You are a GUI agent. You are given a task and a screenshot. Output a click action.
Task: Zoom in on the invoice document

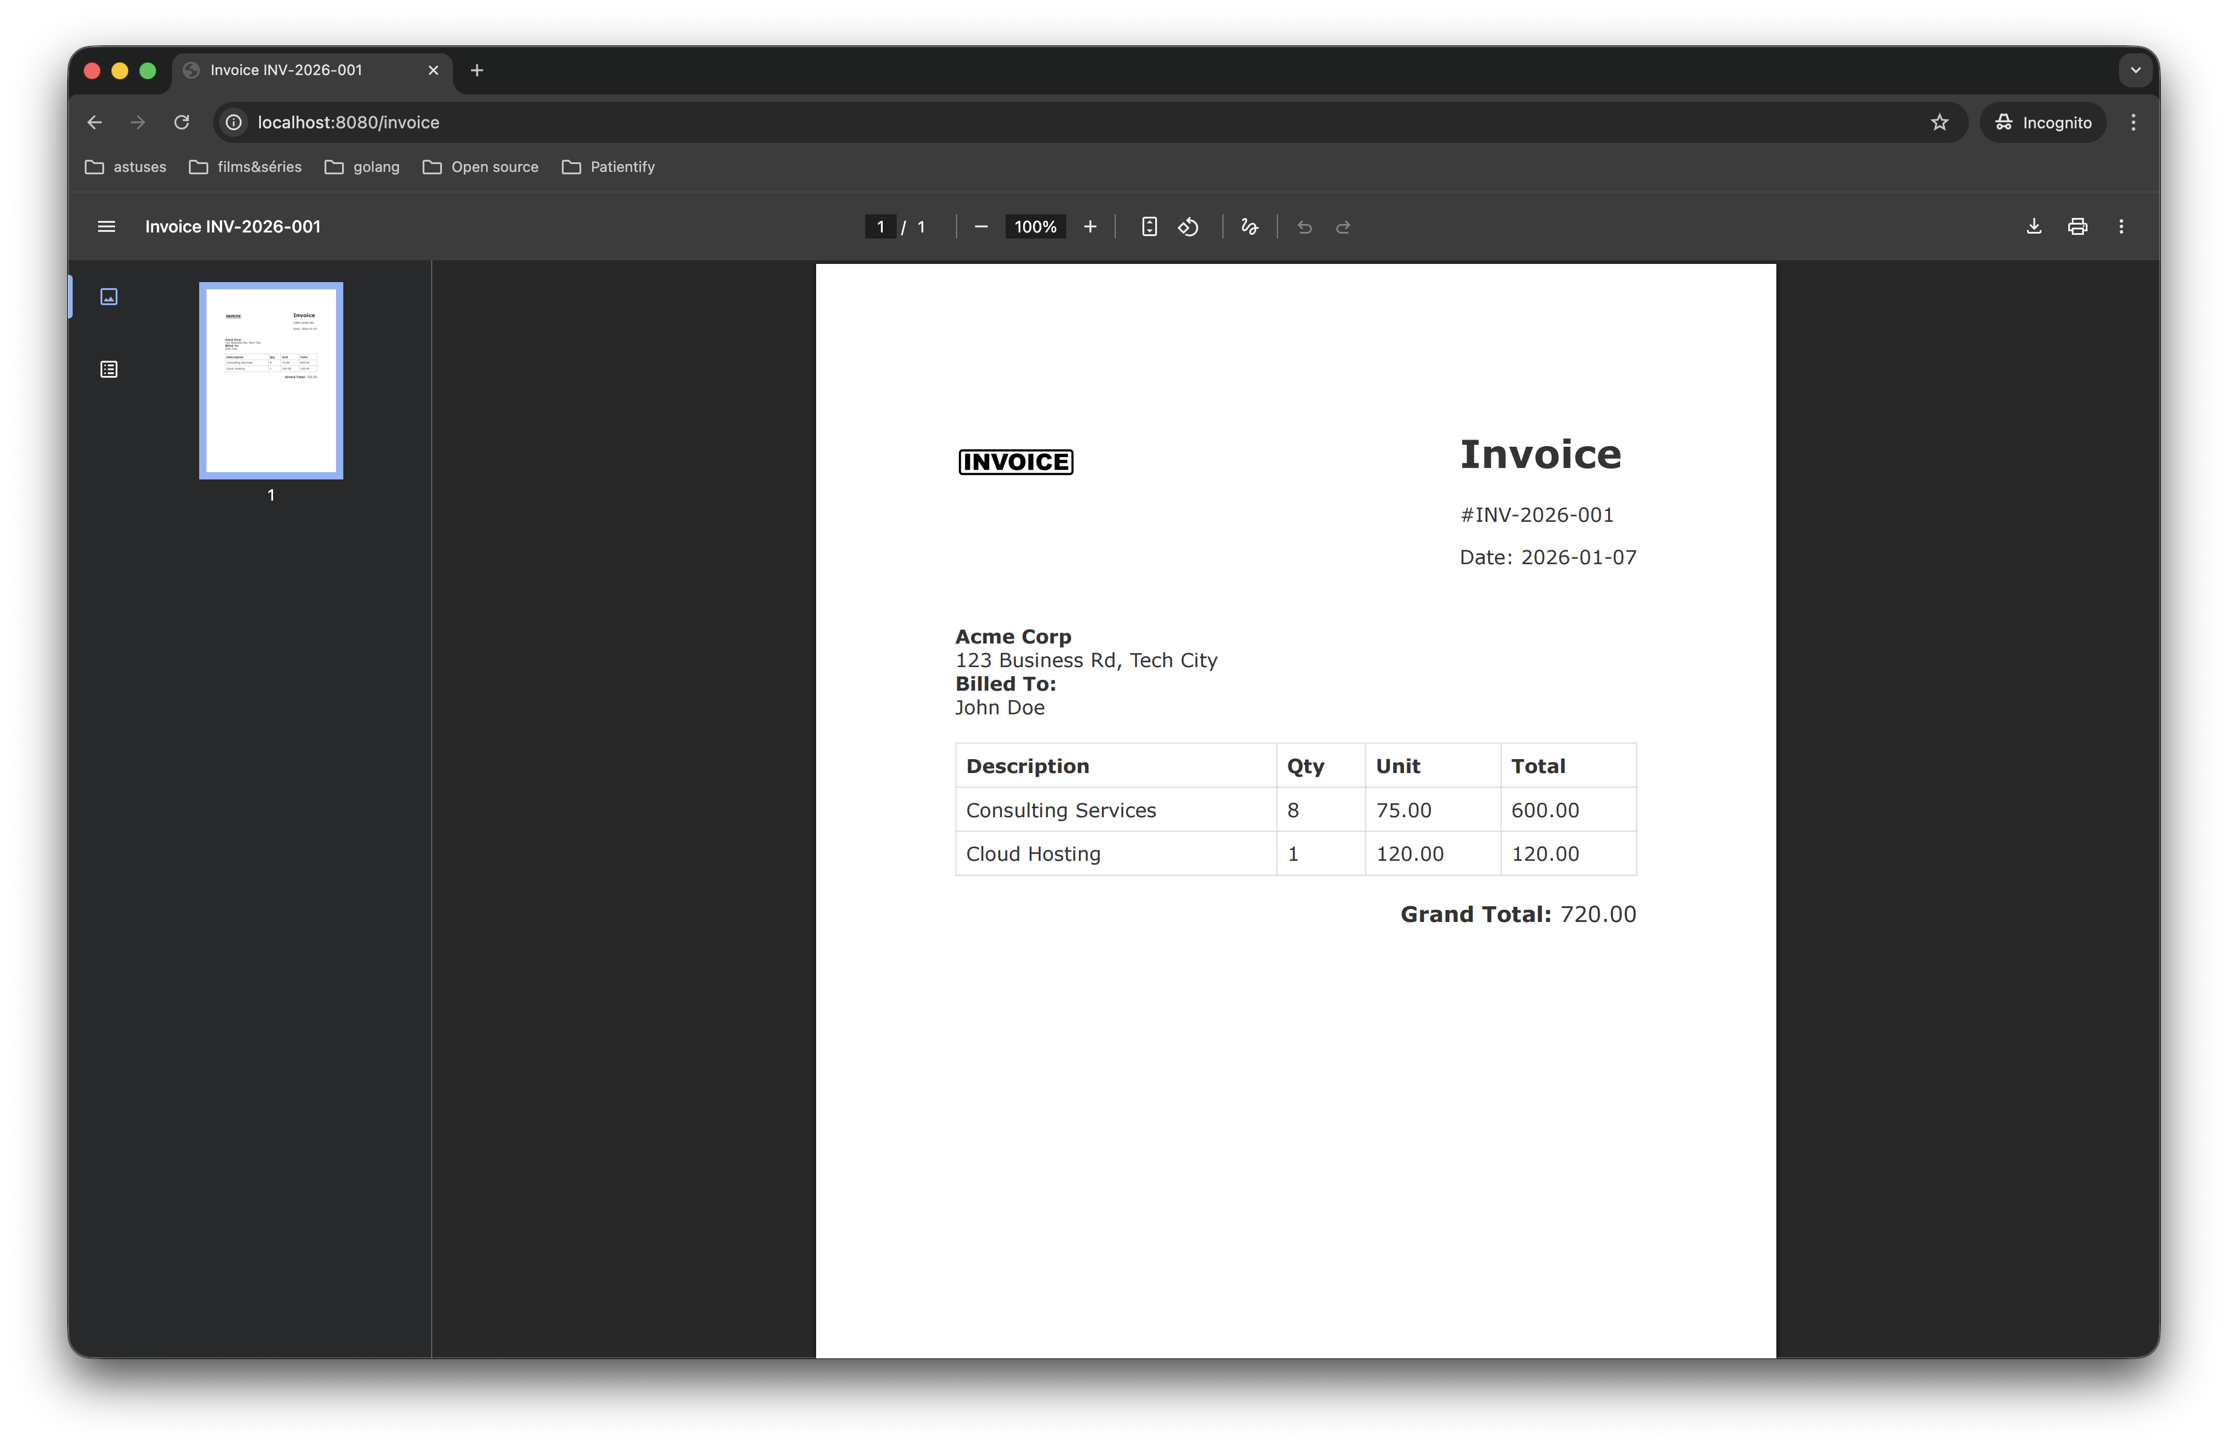(x=1090, y=226)
